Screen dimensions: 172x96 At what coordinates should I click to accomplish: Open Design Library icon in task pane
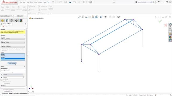click(x=170, y=28)
